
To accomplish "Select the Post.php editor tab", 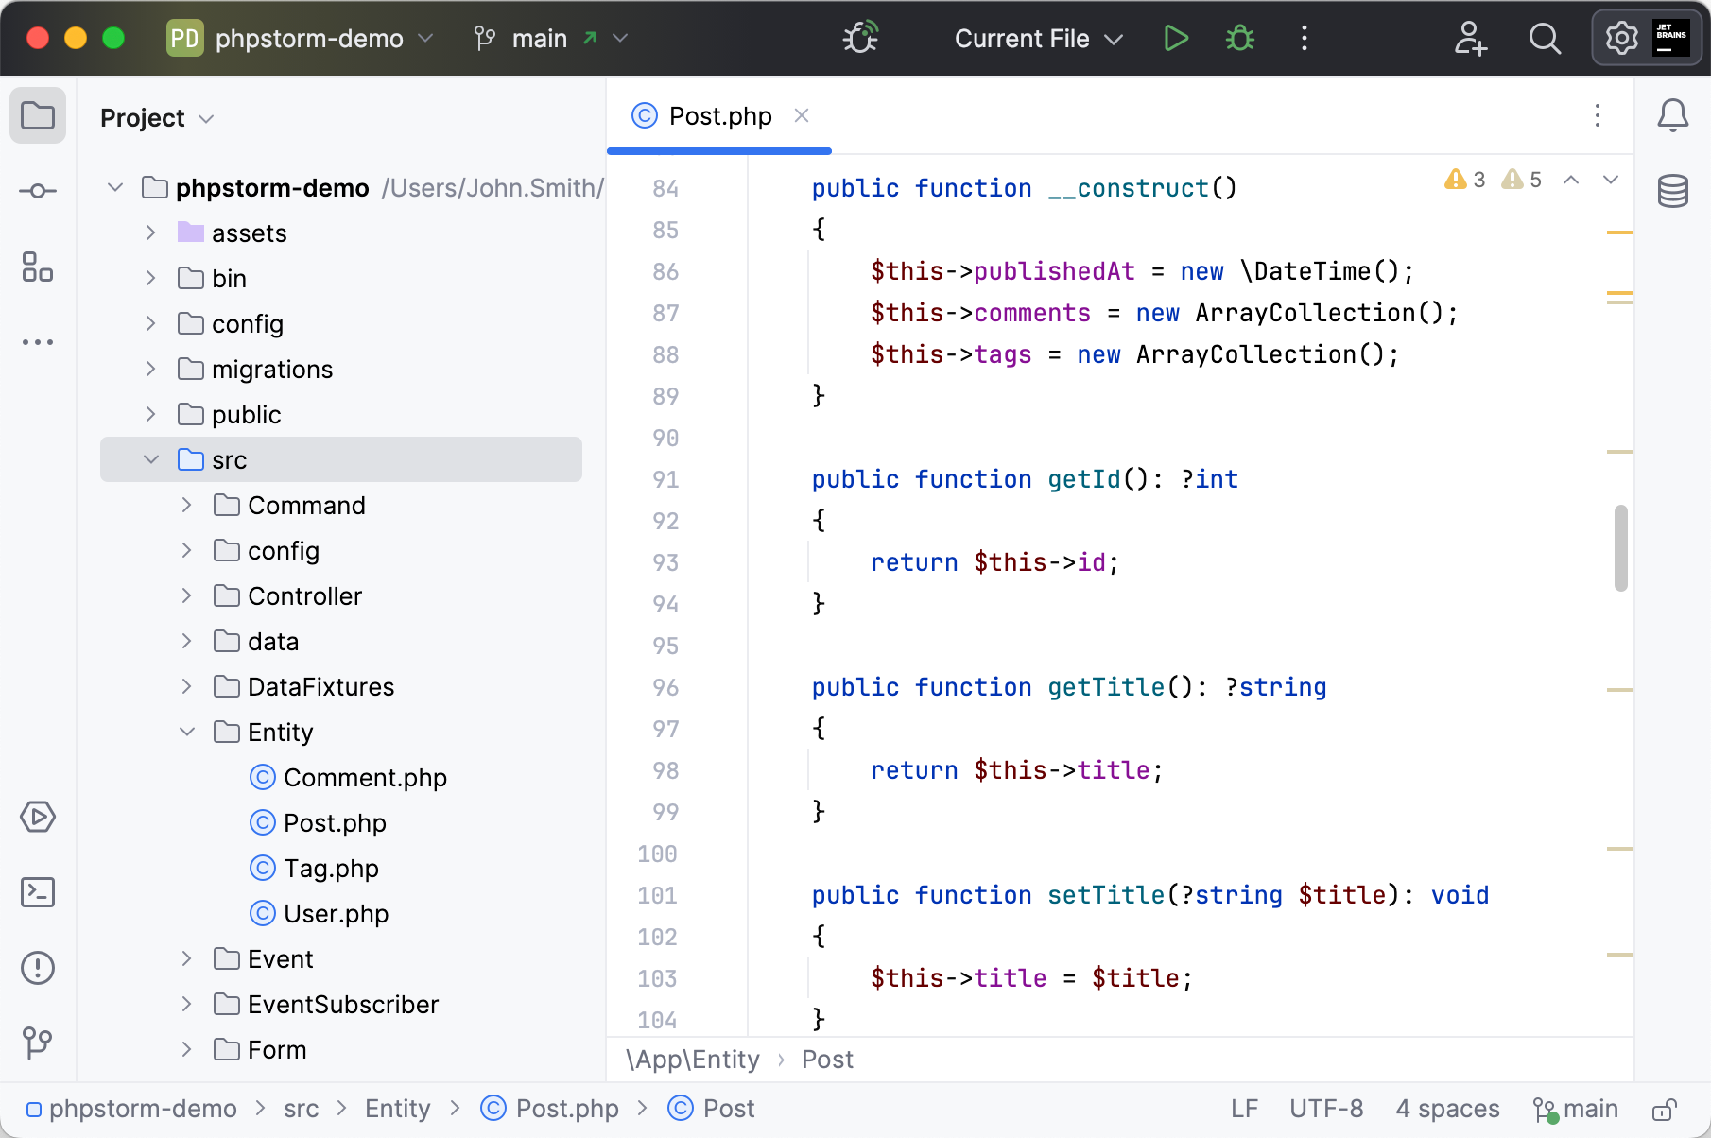I will pos(719,116).
